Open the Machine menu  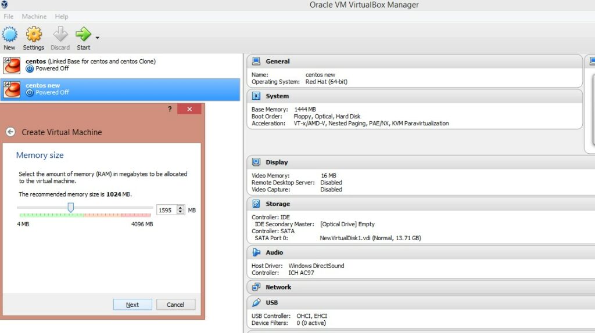[34, 16]
